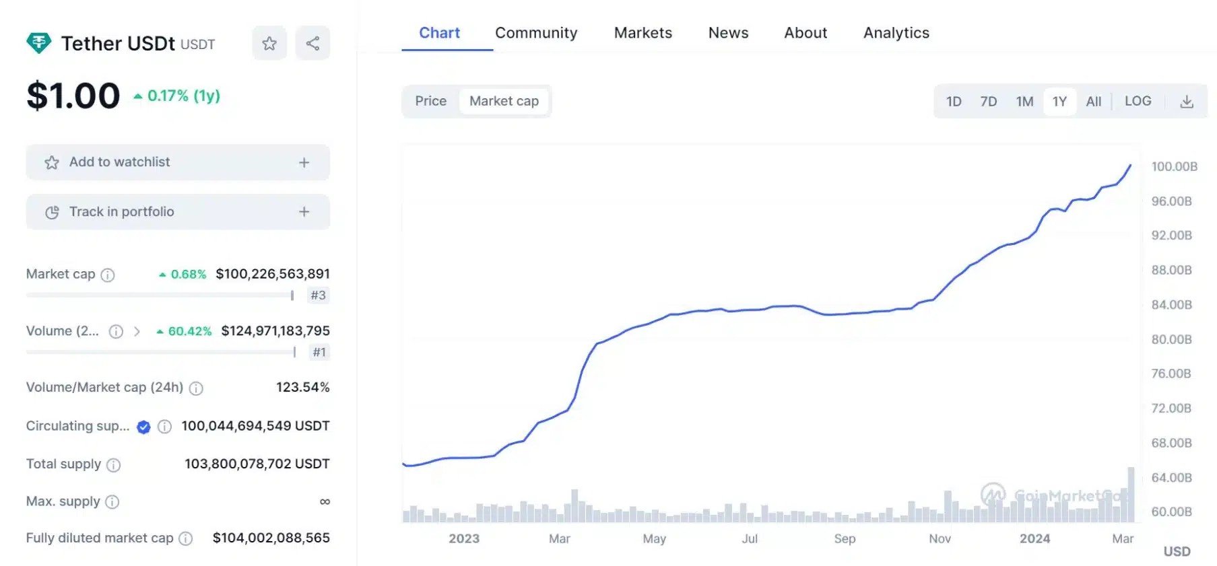Click the Total supply info icon
1217x566 pixels.
pos(114,465)
